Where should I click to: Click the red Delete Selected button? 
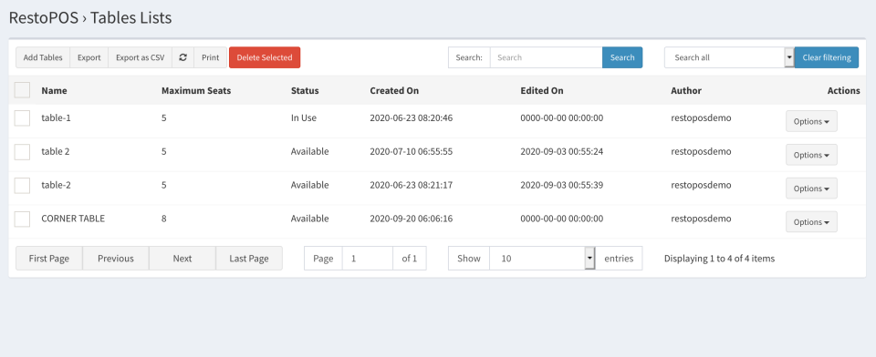coord(265,57)
